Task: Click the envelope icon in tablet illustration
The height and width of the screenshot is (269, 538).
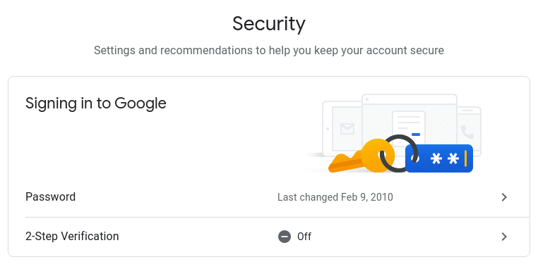Action: pos(347,129)
